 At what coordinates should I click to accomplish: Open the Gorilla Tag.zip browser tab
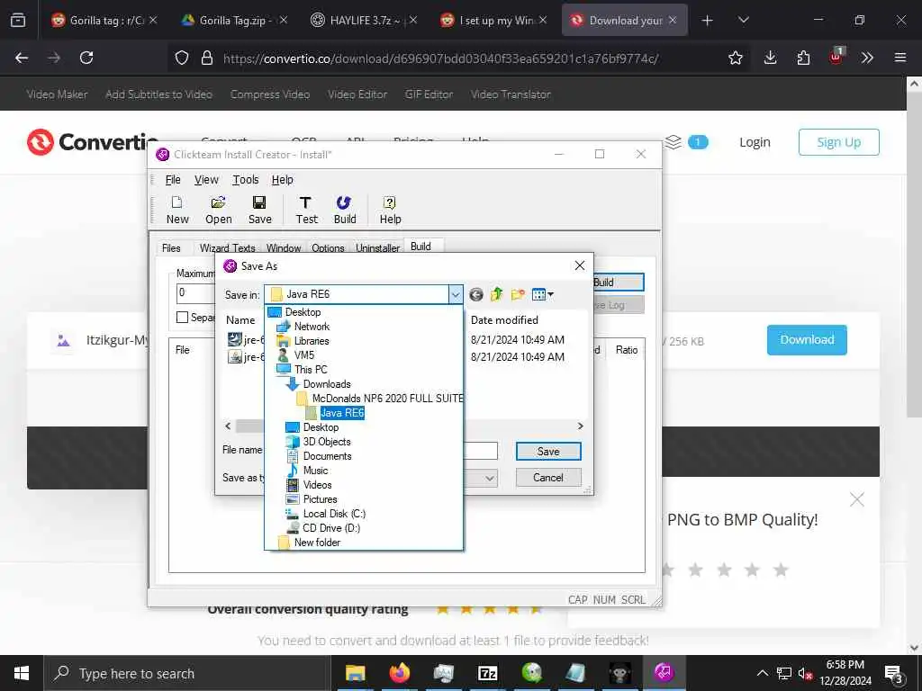click(x=234, y=20)
